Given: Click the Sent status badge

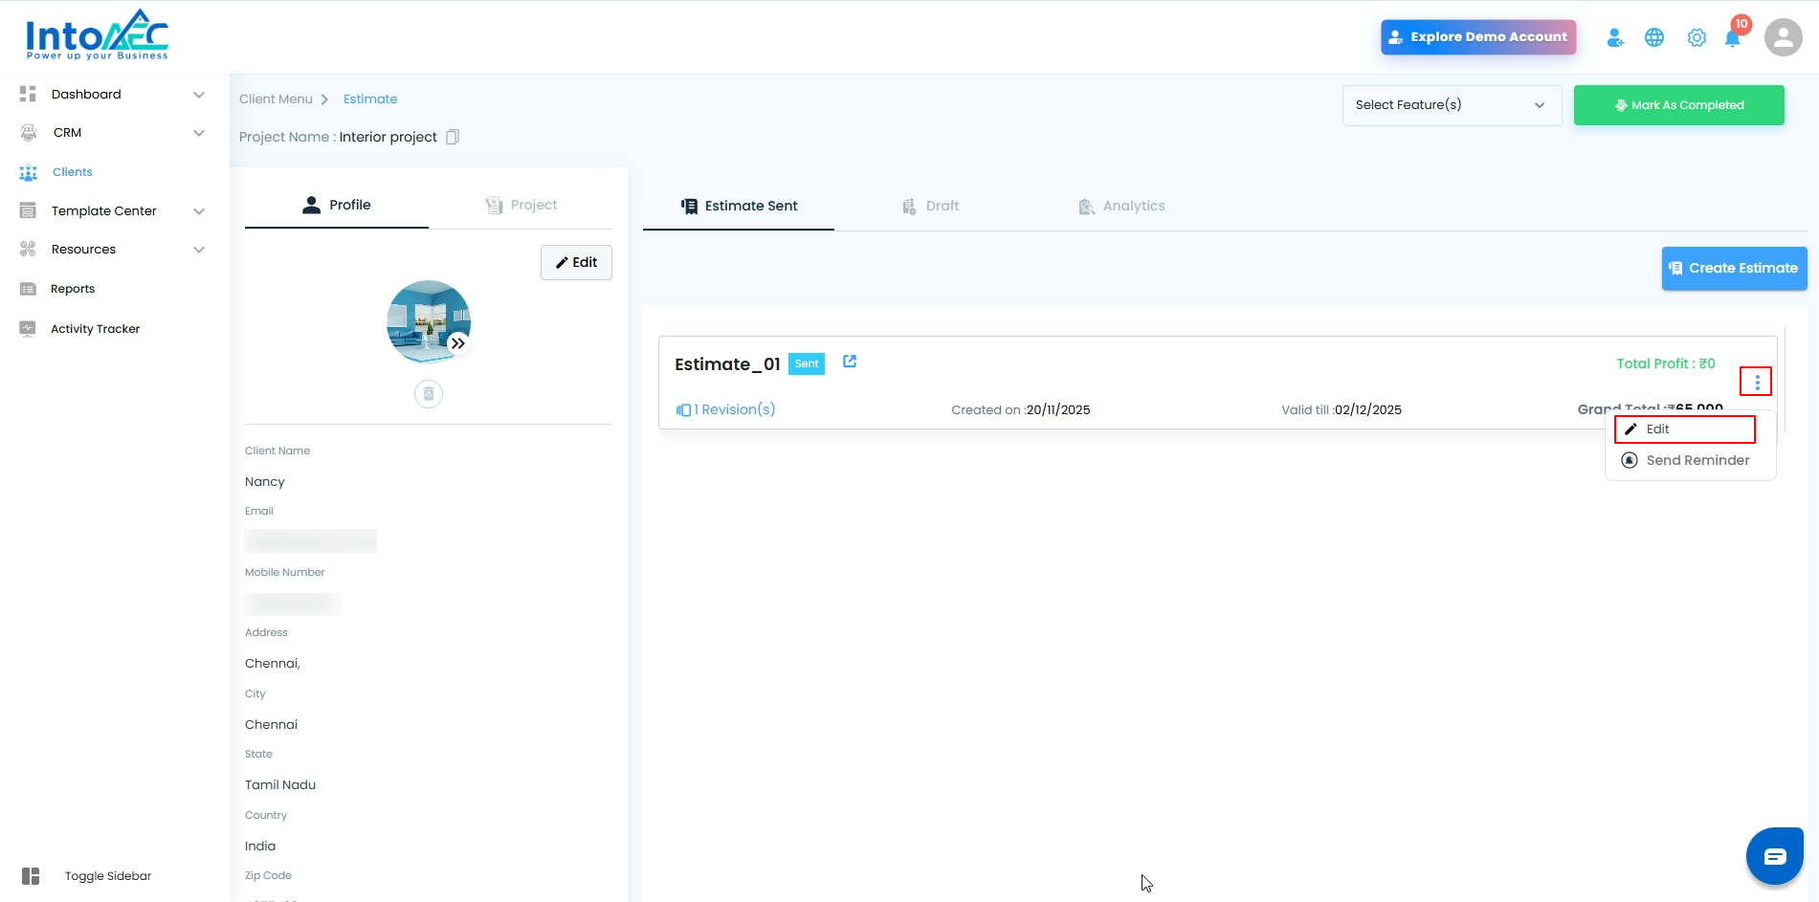Looking at the screenshot, I should 807,363.
